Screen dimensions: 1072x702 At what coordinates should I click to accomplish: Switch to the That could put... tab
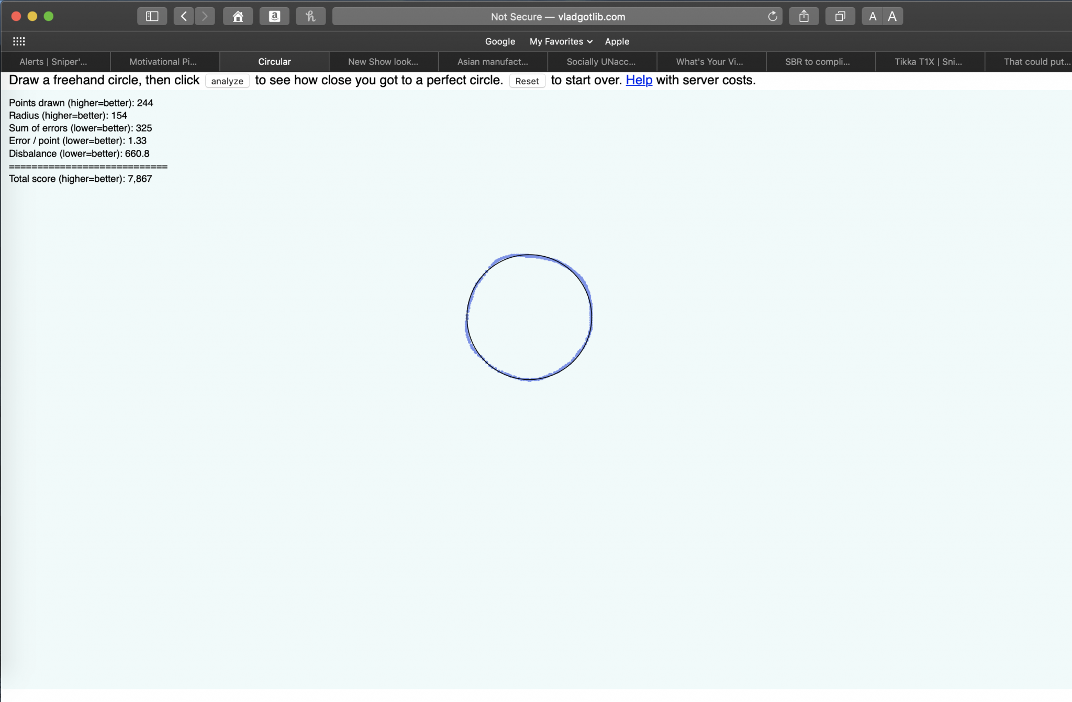click(x=1029, y=62)
